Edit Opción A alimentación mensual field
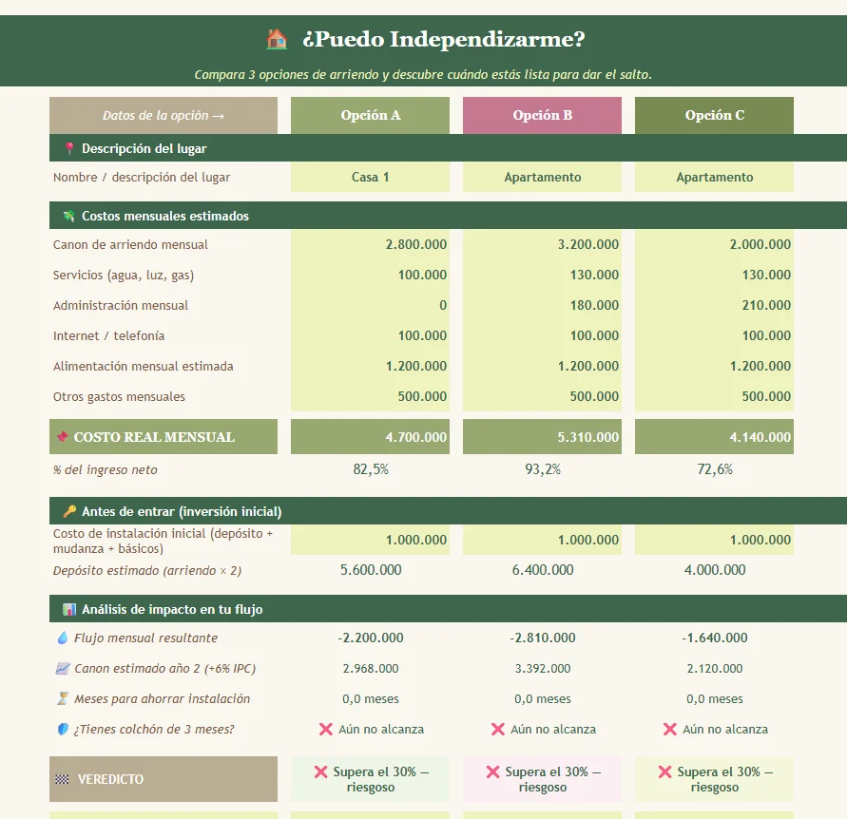The image size is (847, 819). point(370,366)
